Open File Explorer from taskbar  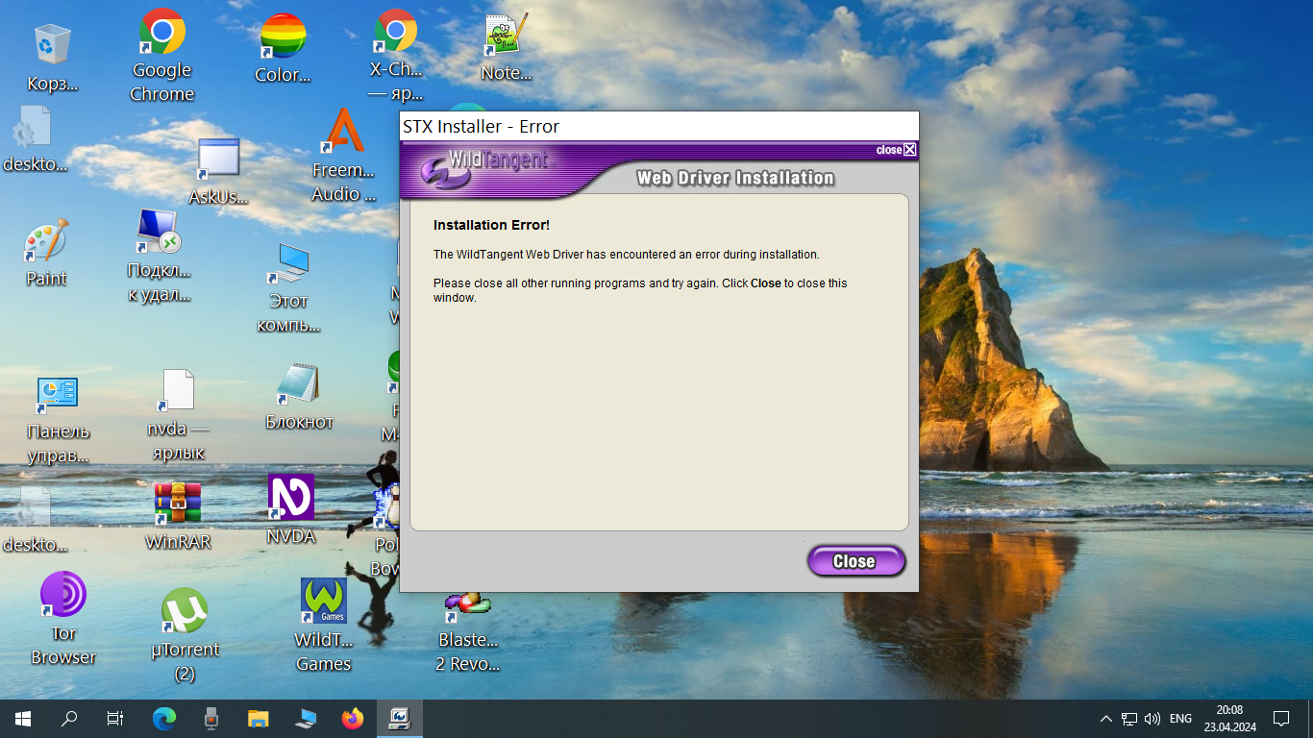pyautogui.click(x=259, y=718)
